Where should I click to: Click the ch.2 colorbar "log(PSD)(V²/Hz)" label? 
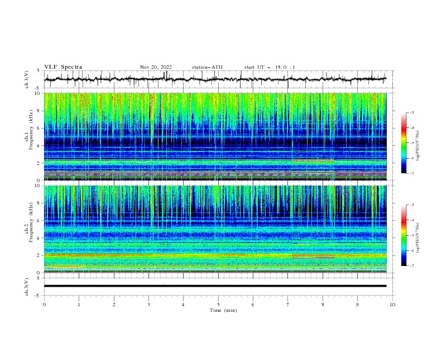tap(418, 238)
